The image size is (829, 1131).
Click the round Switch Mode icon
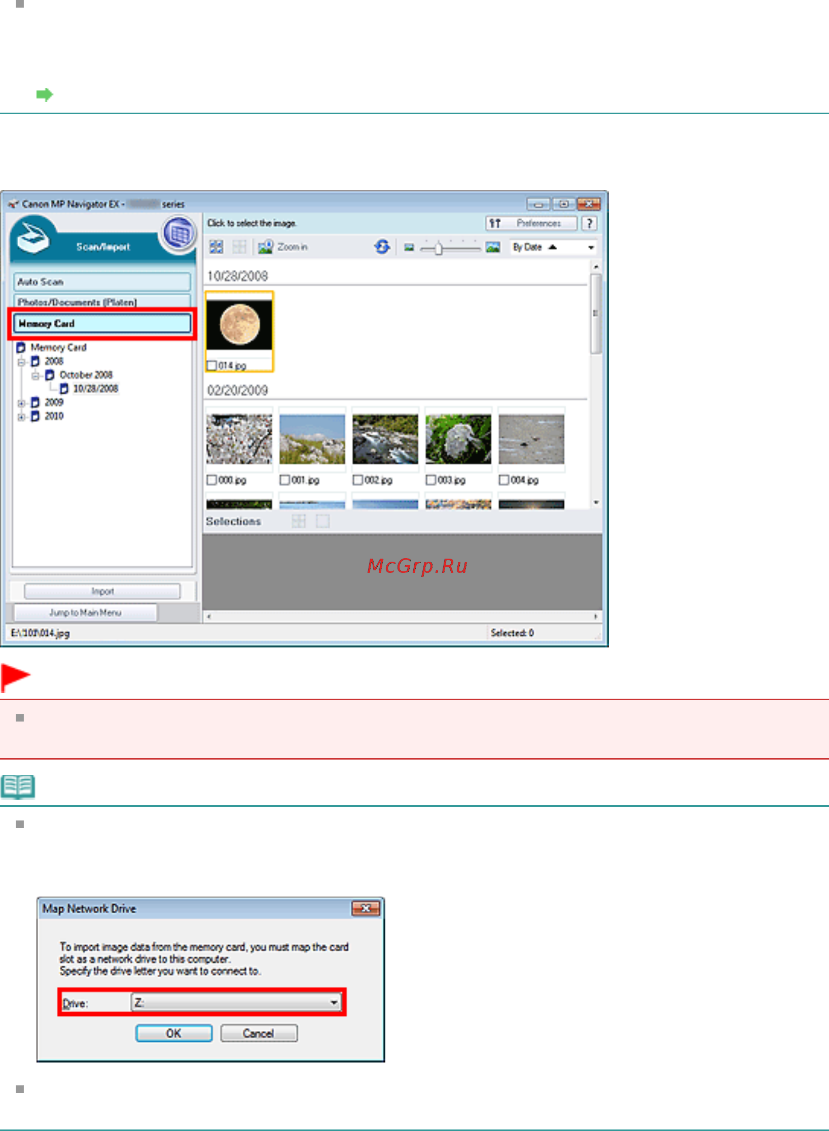(179, 233)
